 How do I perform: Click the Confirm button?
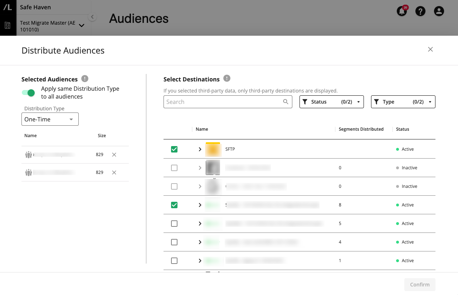click(420, 285)
